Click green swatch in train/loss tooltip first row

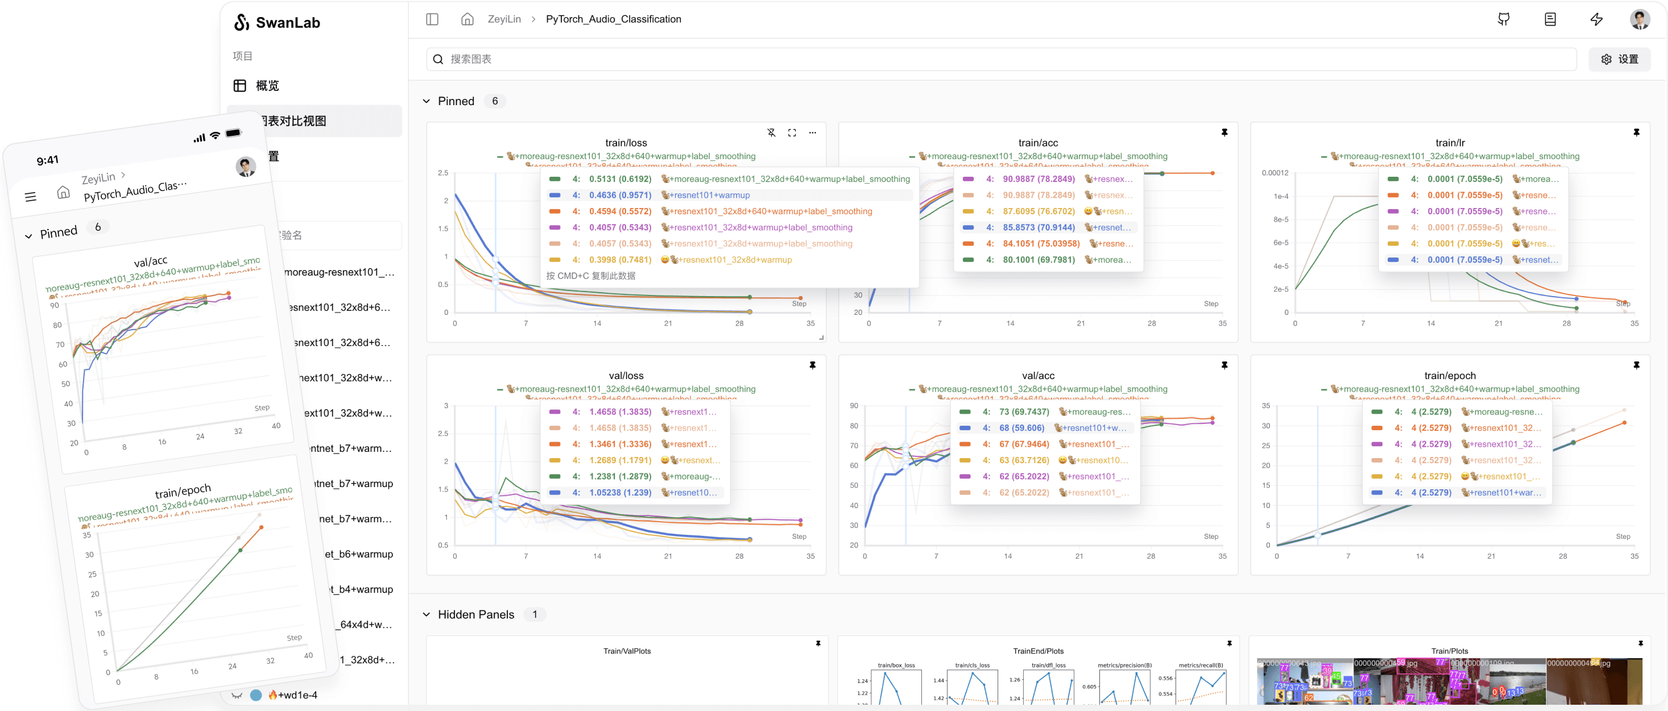click(555, 179)
